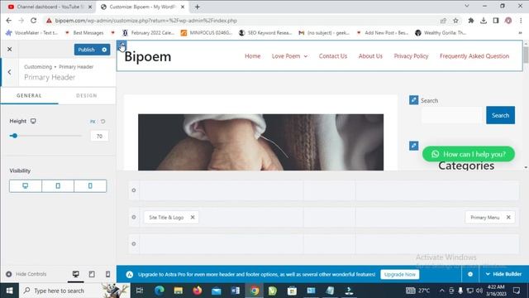Open Chrome downloads icon
The width and height of the screenshot is (529, 298).
[x=484, y=21]
